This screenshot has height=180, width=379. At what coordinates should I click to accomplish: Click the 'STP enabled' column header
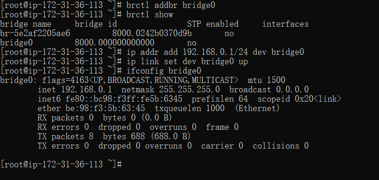(x=213, y=24)
